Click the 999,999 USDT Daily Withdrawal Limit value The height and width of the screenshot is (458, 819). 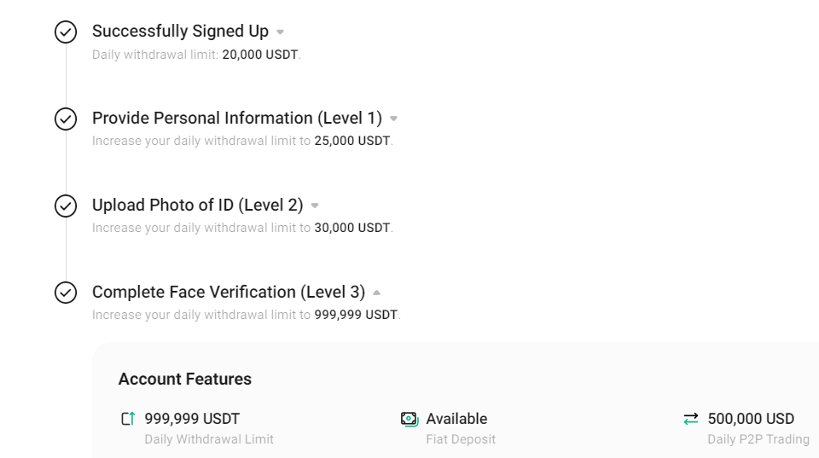click(x=192, y=419)
